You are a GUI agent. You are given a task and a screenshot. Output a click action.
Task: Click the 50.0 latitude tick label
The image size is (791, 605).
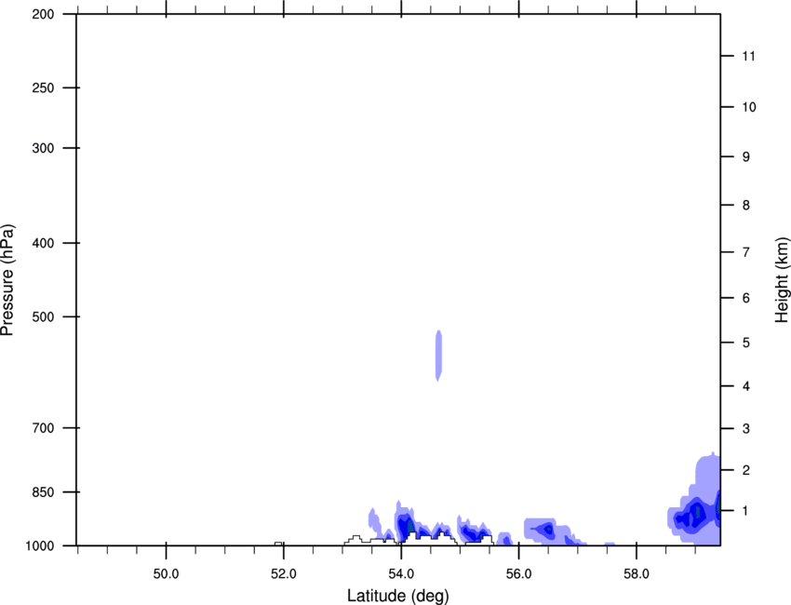point(166,573)
